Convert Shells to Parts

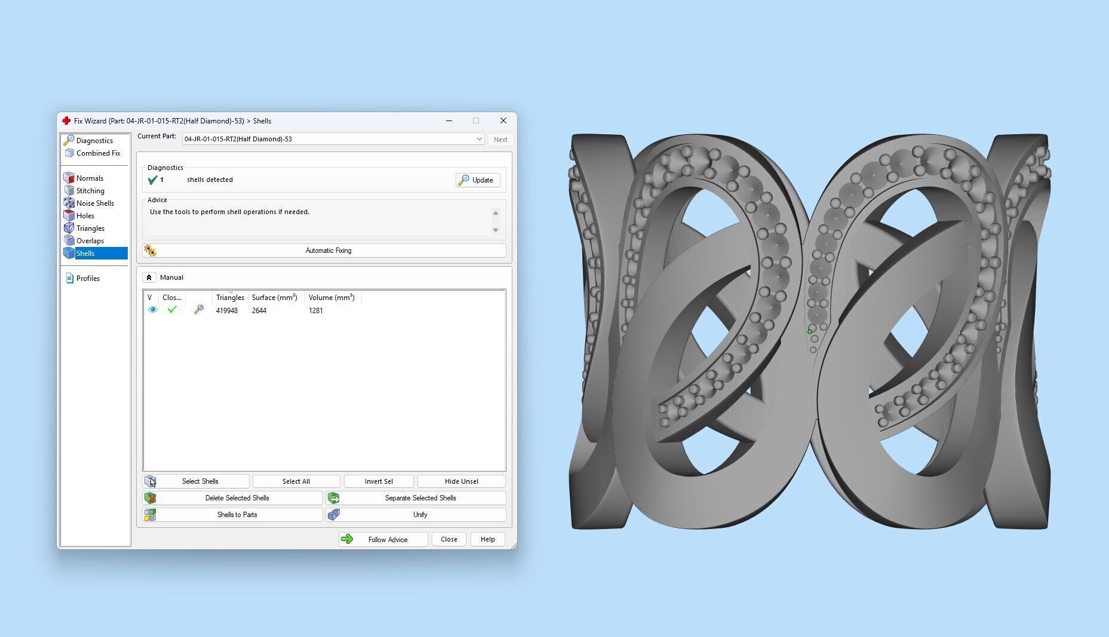[233, 515]
